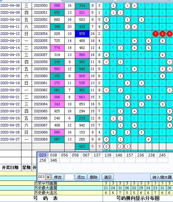Image resolution: width=173 pixels, height=202 pixels.
Task: Click the 星期 column header
Action: 27,168
